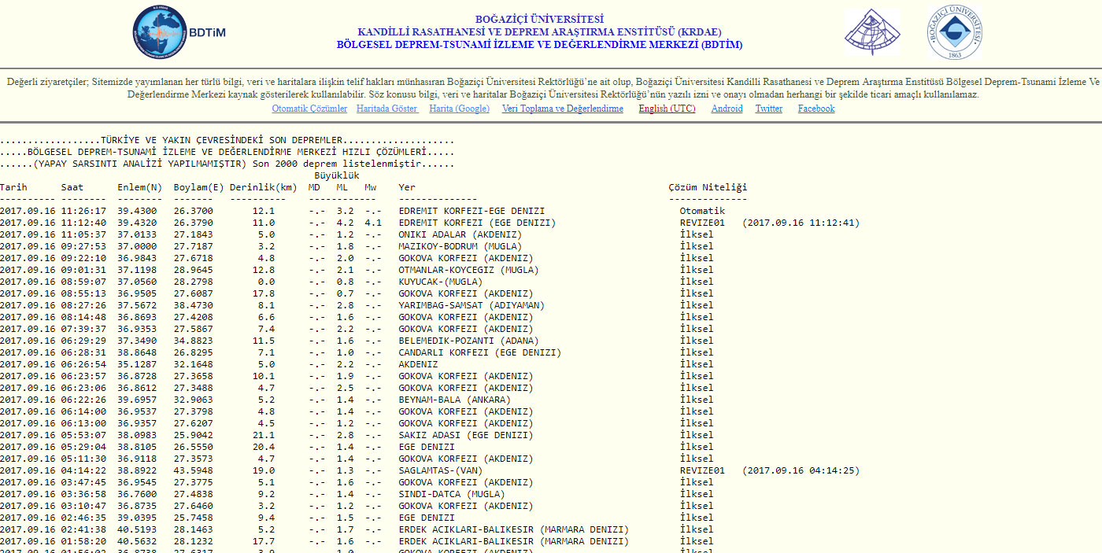This screenshot has width=1102, height=553.
Task: Click ERDEK ACIKLARI-BALIKESIR row at 01:58:20
Action: point(357,541)
